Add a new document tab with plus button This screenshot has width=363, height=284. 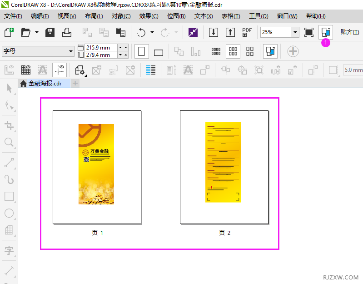click(x=75, y=83)
